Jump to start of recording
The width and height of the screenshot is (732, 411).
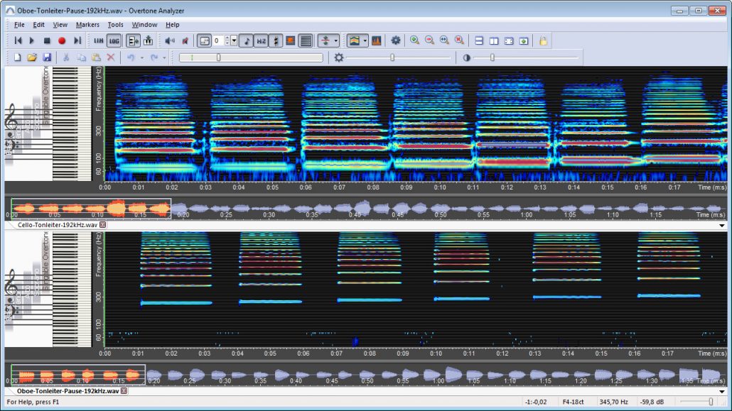point(18,40)
